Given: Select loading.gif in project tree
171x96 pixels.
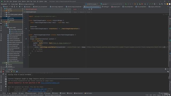Looking at the screenshot, I should [11, 20].
